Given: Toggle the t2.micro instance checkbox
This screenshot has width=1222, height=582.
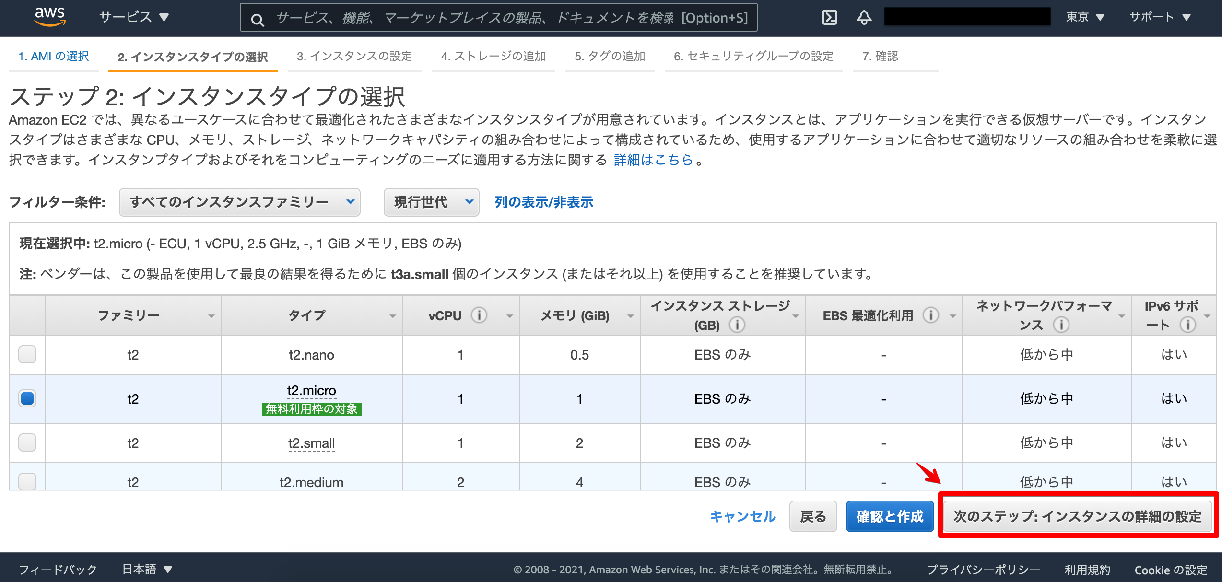Looking at the screenshot, I should click(27, 398).
